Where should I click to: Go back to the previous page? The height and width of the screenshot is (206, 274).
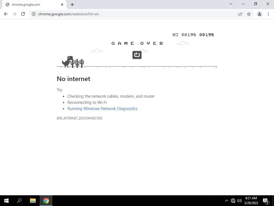(x=6, y=14)
